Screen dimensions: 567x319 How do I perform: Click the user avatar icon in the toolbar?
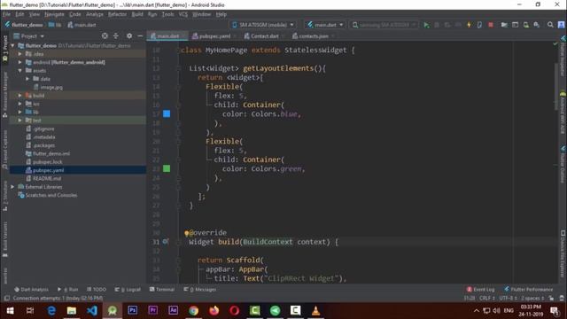point(561,25)
